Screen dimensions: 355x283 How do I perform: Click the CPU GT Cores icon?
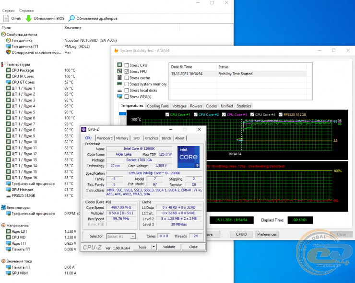pyautogui.click(x=8, y=82)
